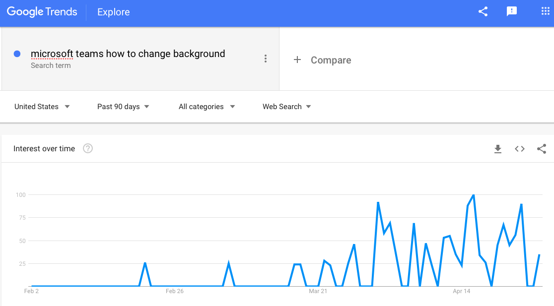Click the embed code icon
The height and width of the screenshot is (306, 554).
click(x=520, y=149)
